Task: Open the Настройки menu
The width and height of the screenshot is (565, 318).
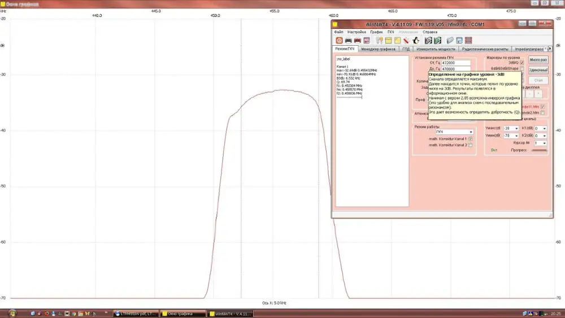Action: 357,32
